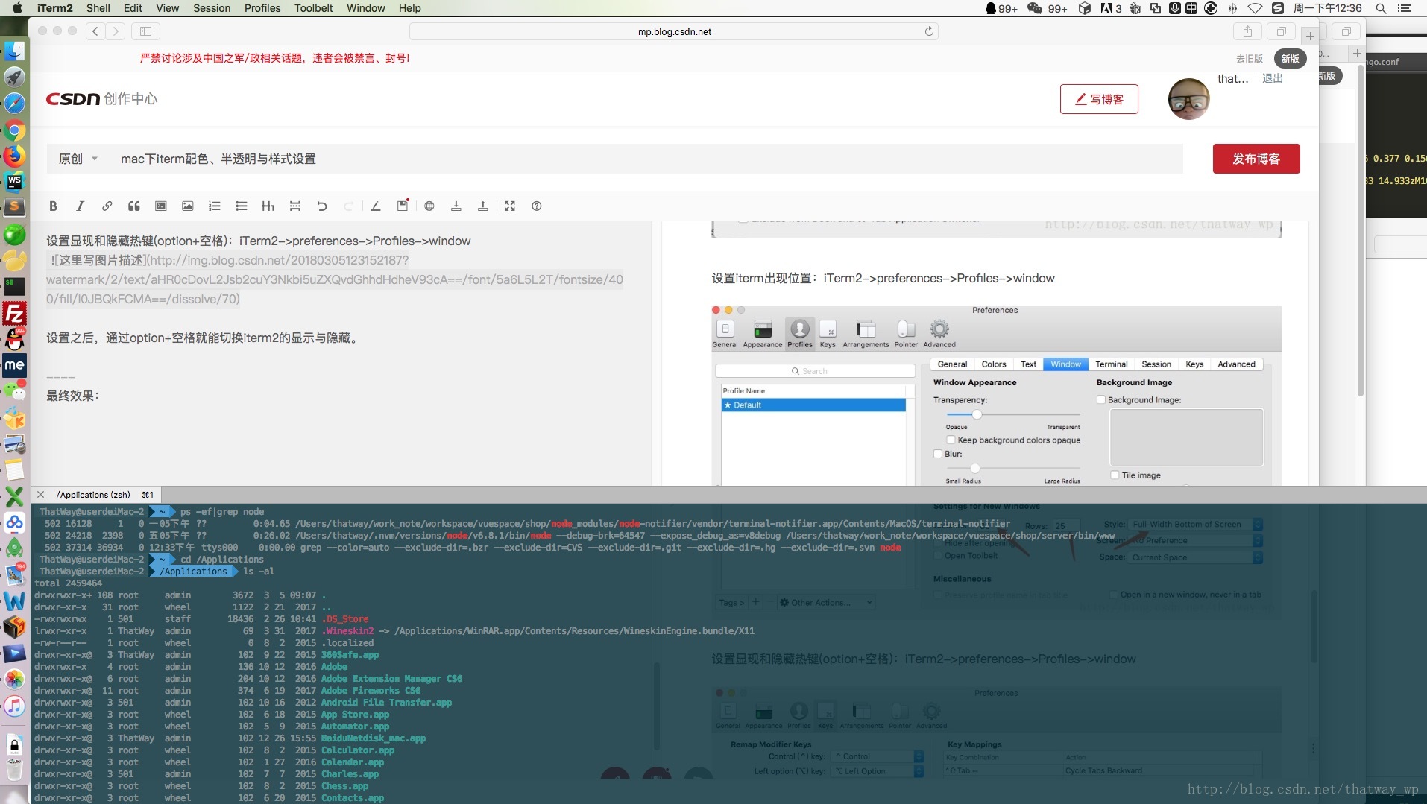
Task: Launch Google Chrome from the dock
Action: [14, 131]
